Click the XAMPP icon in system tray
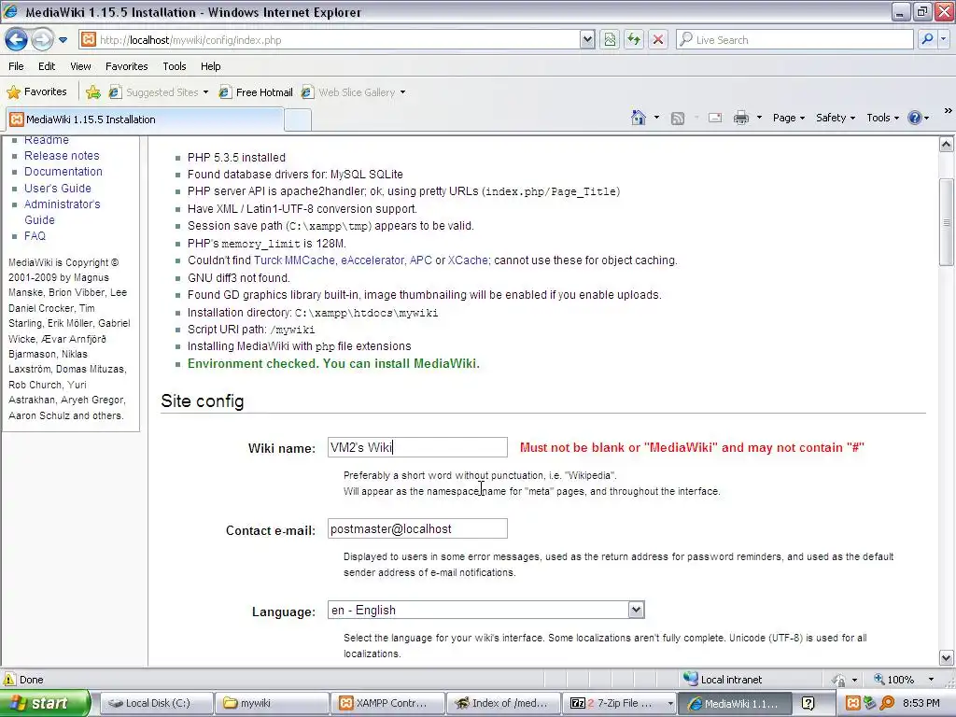This screenshot has height=717, width=956. (852, 703)
